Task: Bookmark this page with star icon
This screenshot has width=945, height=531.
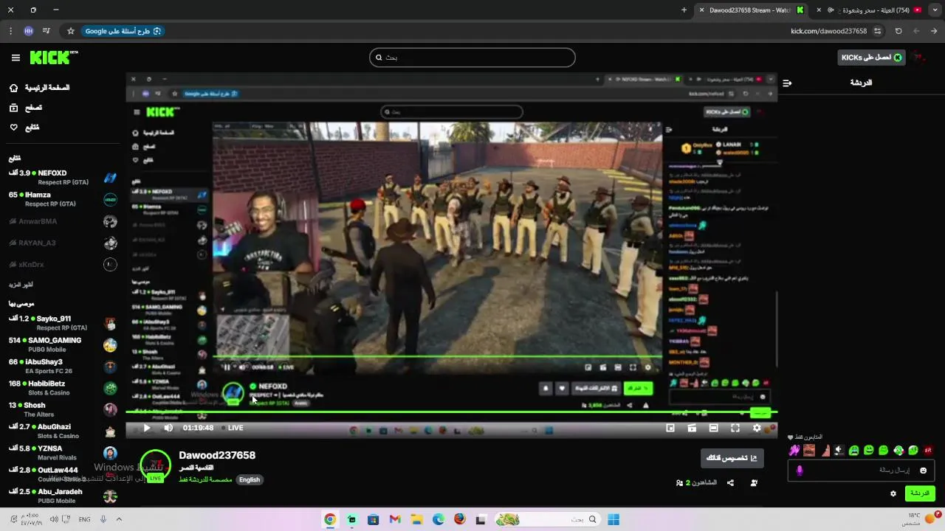Action: pyautogui.click(x=71, y=31)
